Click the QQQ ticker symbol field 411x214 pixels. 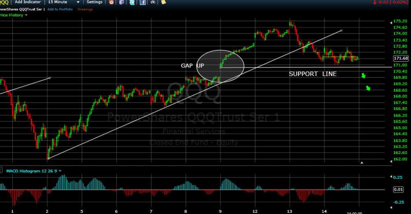point(5,2)
